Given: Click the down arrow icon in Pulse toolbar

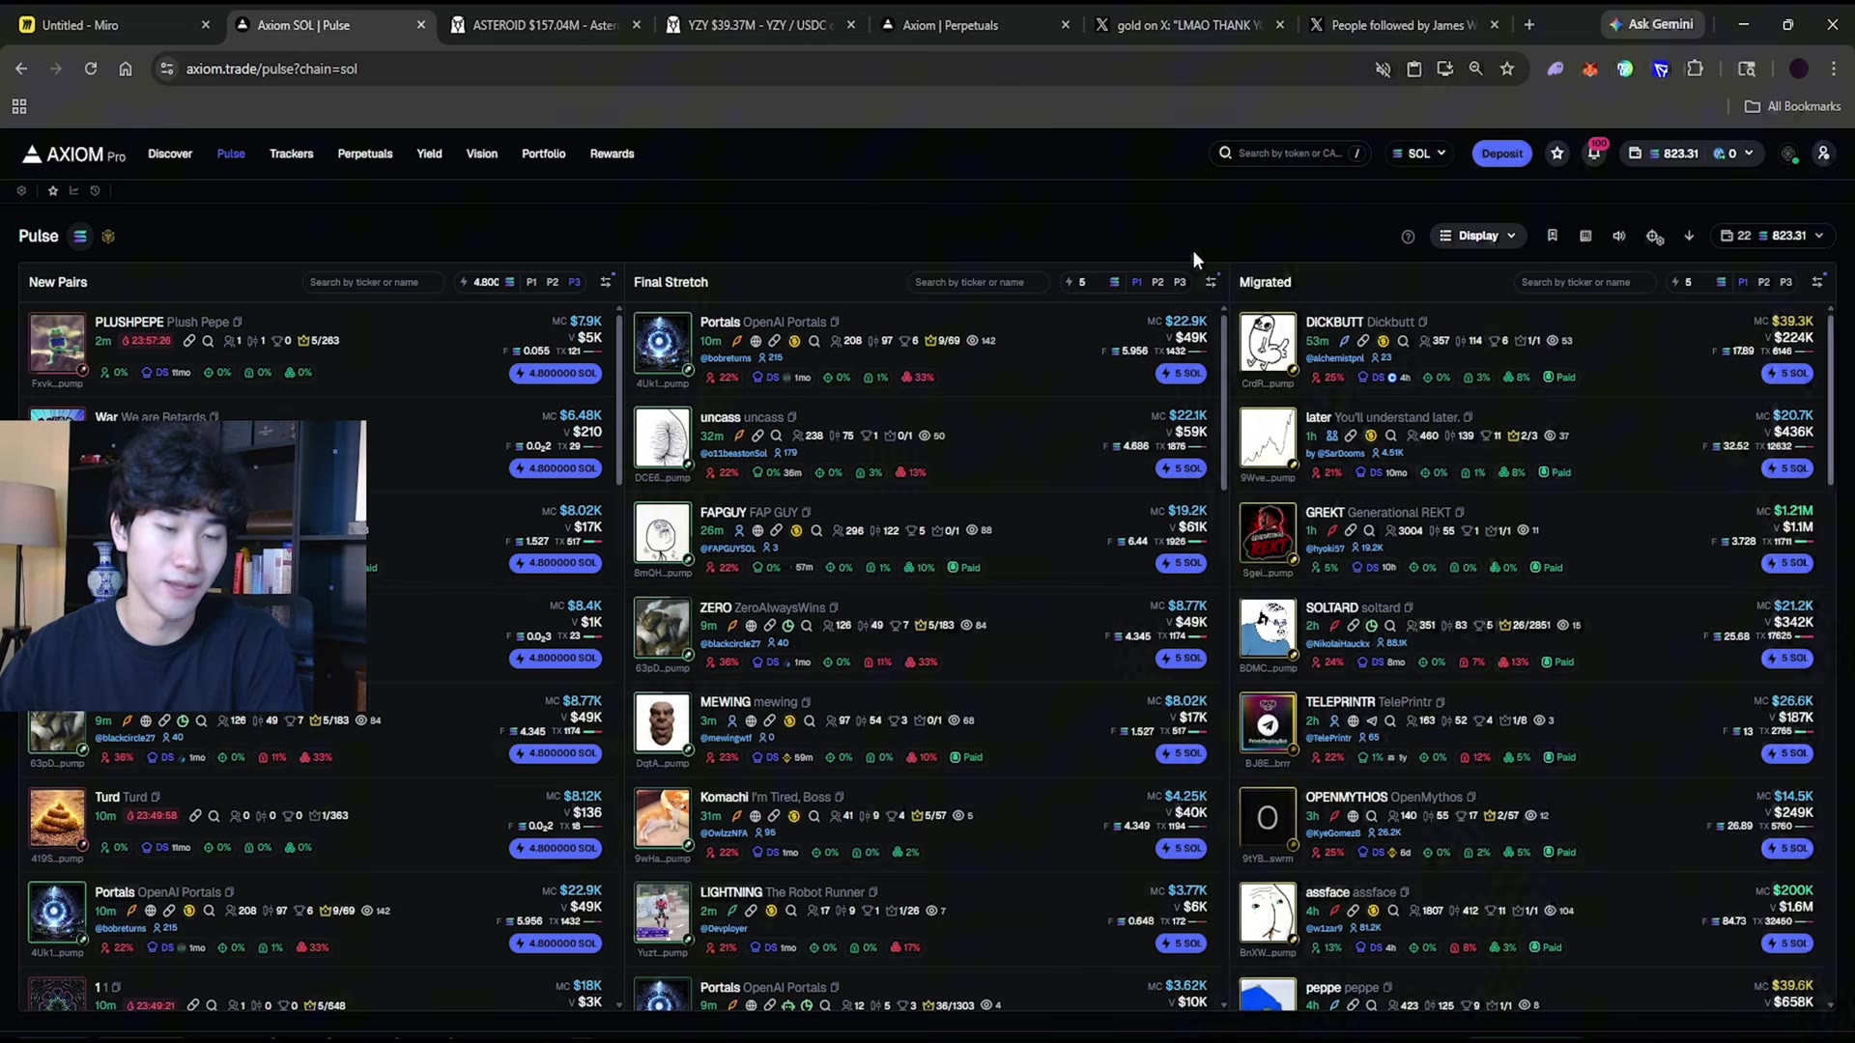Looking at the screenshot, I should tap(1689, 236).
